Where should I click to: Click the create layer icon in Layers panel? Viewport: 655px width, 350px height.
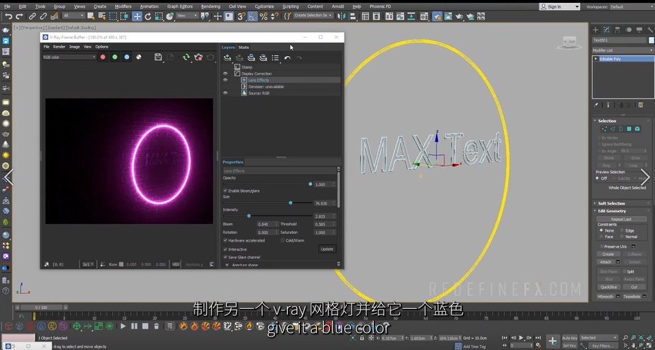(228, 57)
